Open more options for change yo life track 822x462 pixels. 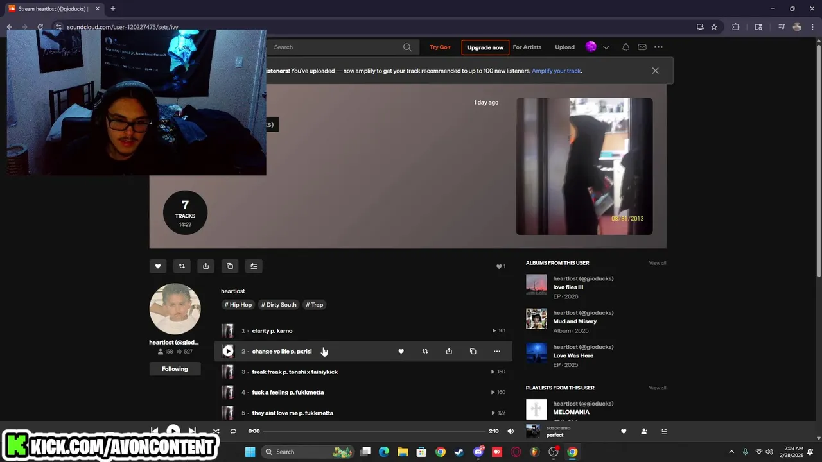coord(496,351)
